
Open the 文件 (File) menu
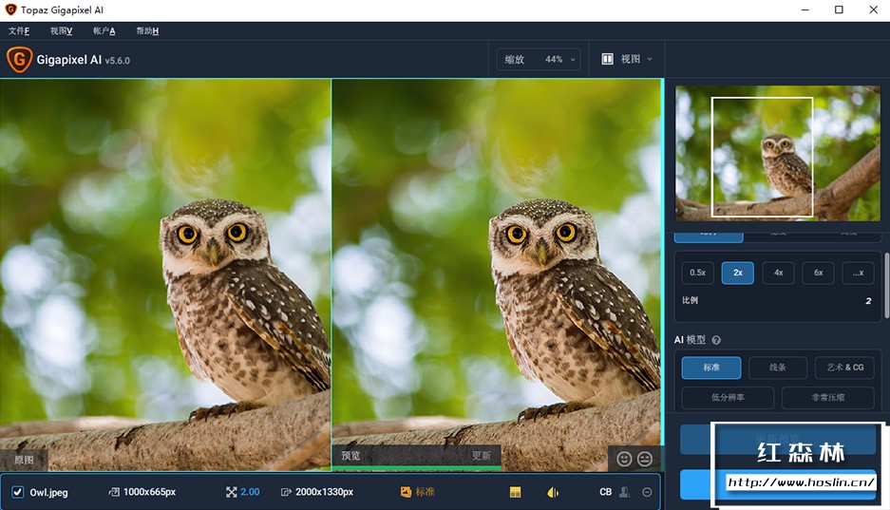(x=19, y=30)
